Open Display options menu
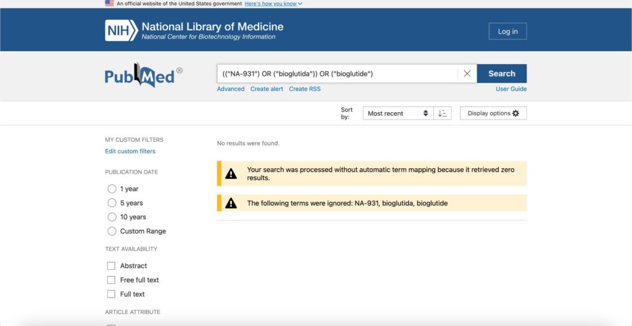Image resolution: width=632 pixels, height=326 pixels. (x=493, y=113)
